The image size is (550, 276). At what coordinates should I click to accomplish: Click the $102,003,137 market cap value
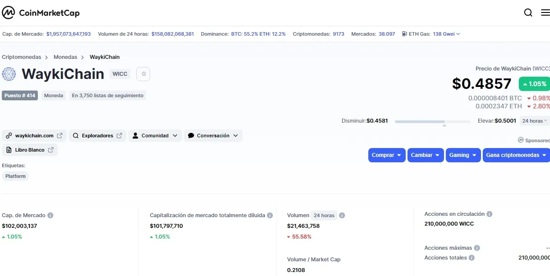(20, 226)
